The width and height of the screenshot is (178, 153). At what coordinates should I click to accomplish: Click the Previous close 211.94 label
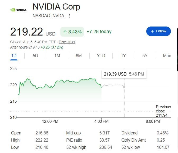(163, 111)
